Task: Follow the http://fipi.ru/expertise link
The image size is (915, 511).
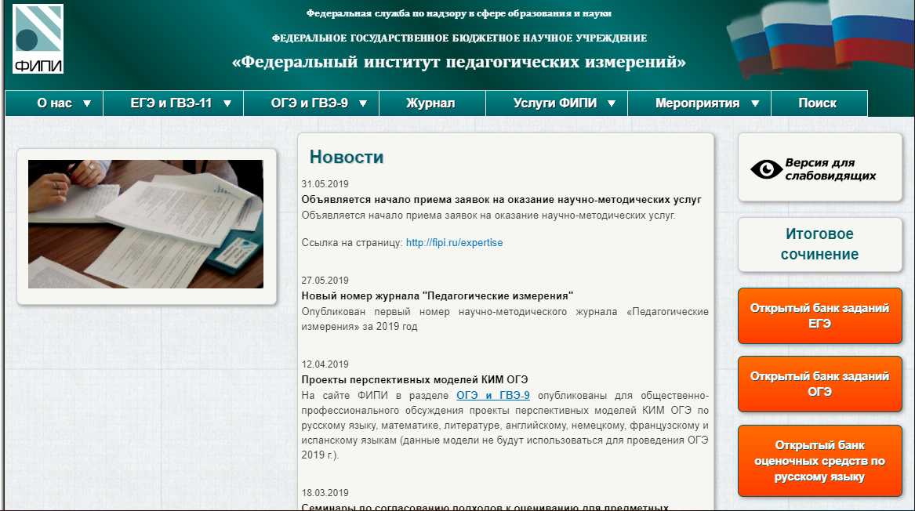Action: 454,243
